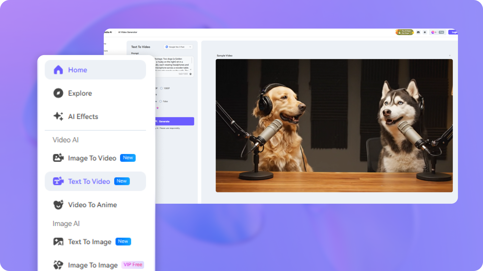Open the Google Veo 3 Fast model dropdown

pyautogui.click(x=178, y=47)
